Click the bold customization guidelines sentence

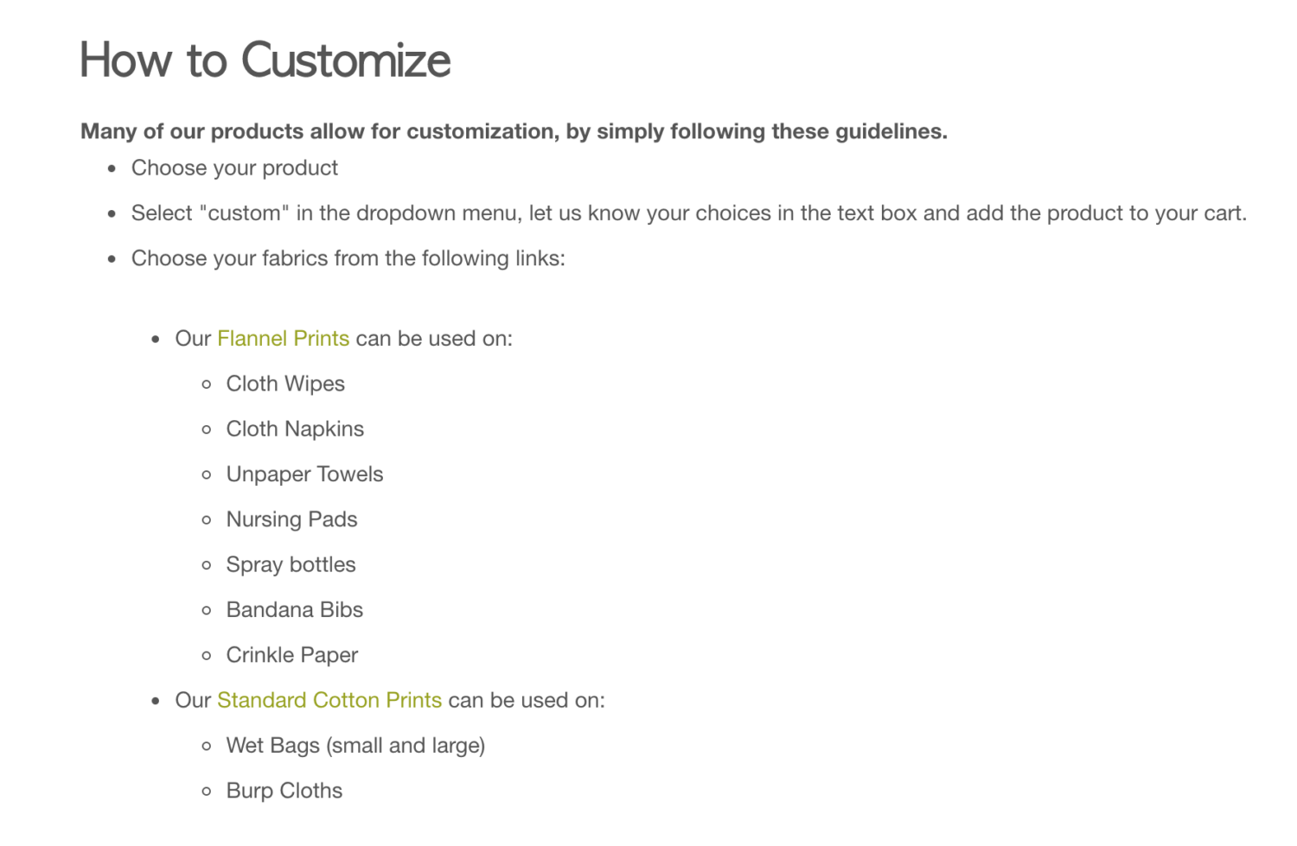514,131
